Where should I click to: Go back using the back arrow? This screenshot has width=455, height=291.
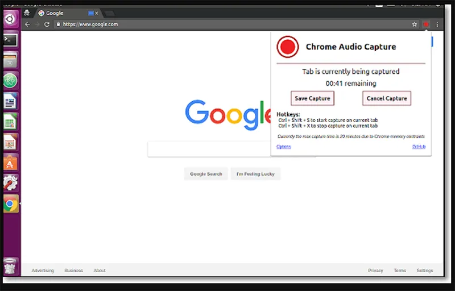coord(27,24)
